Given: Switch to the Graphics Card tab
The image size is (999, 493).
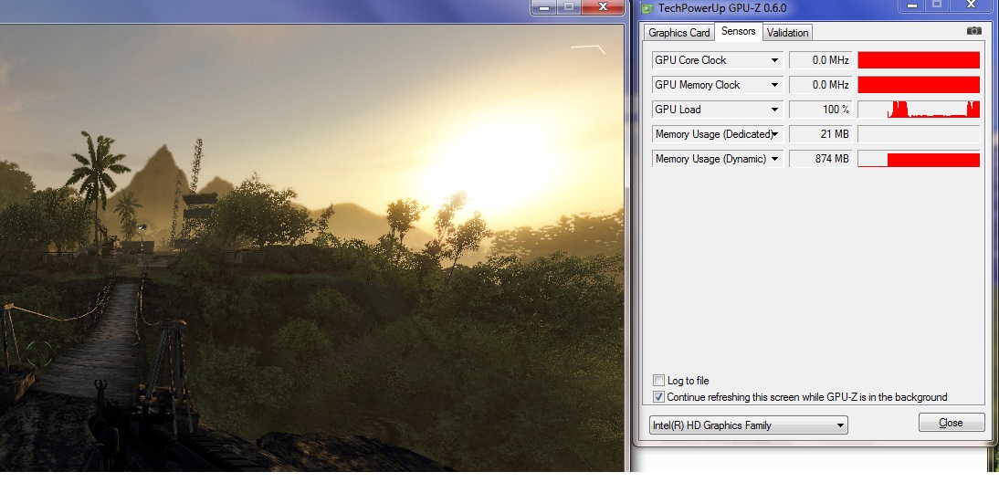Looking at the screenshot, I should 679,33.
